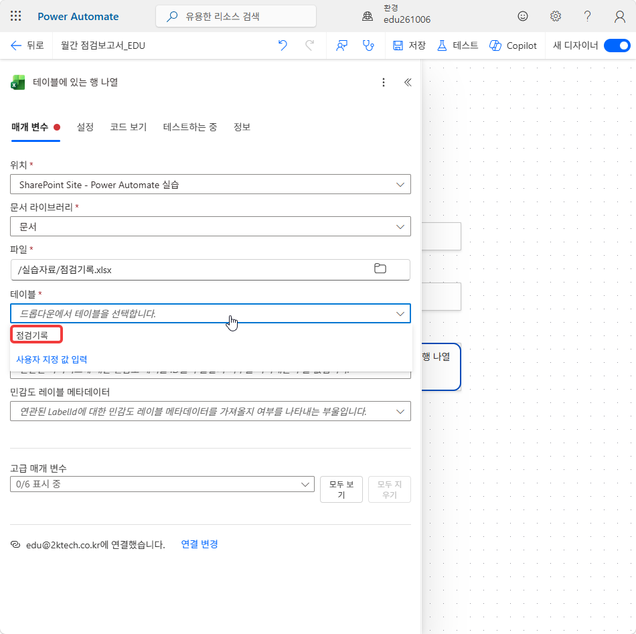Screen dimensions: 636x634
Task: Open the flow checker stethoscope icon
Action: [368, 46]
